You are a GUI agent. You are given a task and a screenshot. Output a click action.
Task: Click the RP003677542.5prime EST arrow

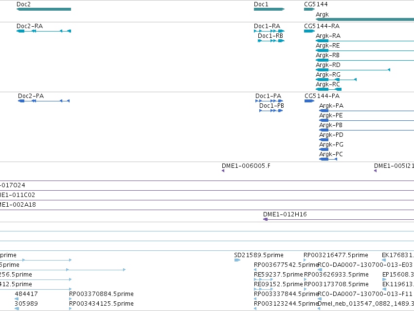pos(255,270)
